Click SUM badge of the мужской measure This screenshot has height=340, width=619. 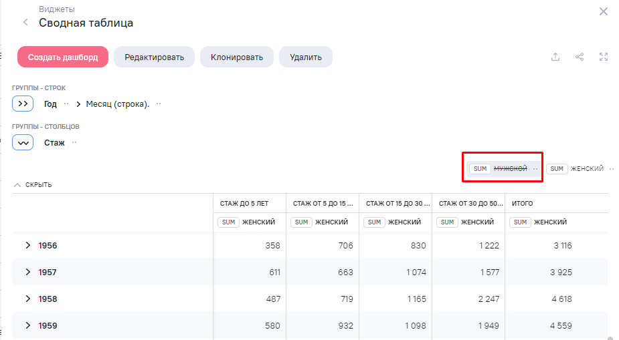(480, 169)
